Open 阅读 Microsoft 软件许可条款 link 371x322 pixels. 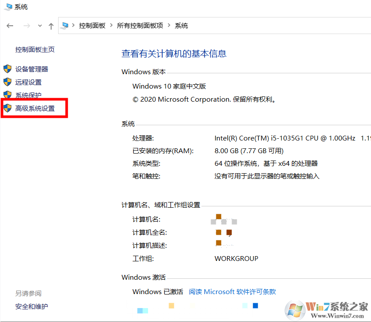pyautogui.click(x=232, y=291)
